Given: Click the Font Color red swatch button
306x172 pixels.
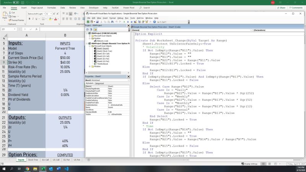Looking at the screenshot, I should tap(55, 19).
